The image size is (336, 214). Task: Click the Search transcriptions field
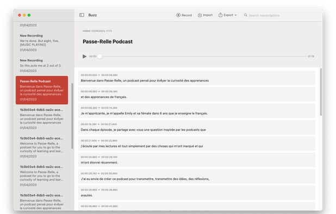[x=281, y=15]
